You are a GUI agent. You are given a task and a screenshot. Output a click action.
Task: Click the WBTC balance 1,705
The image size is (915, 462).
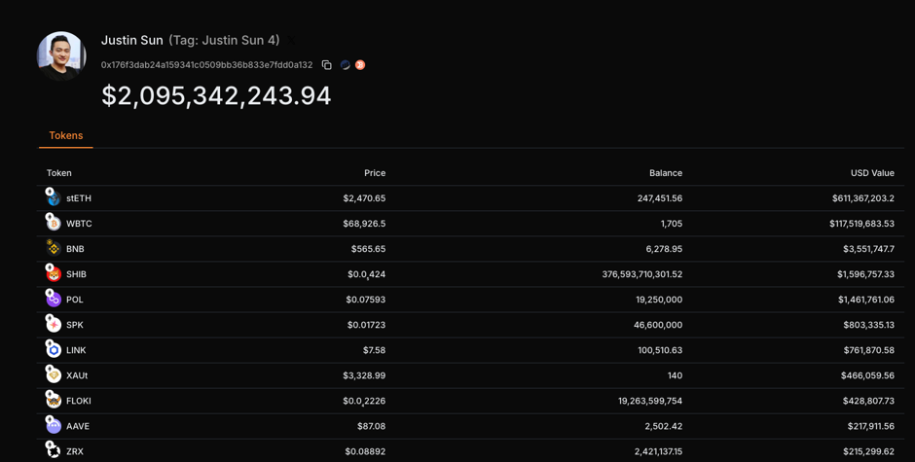[x=672, y=224]
